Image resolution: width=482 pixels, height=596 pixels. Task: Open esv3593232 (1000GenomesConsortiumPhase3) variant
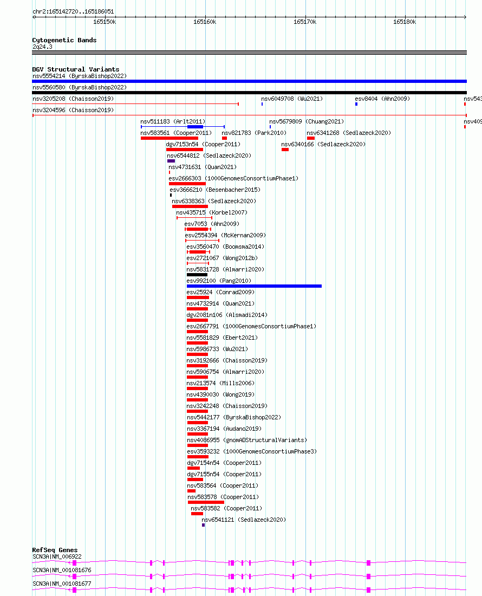coord(252,452)
